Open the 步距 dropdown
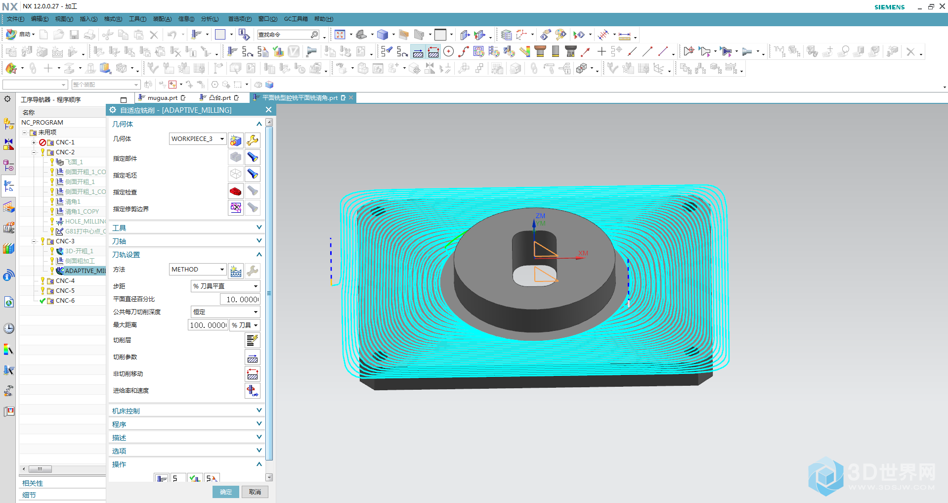The width and height of the screenshot is (948, 503). point(256,286)
